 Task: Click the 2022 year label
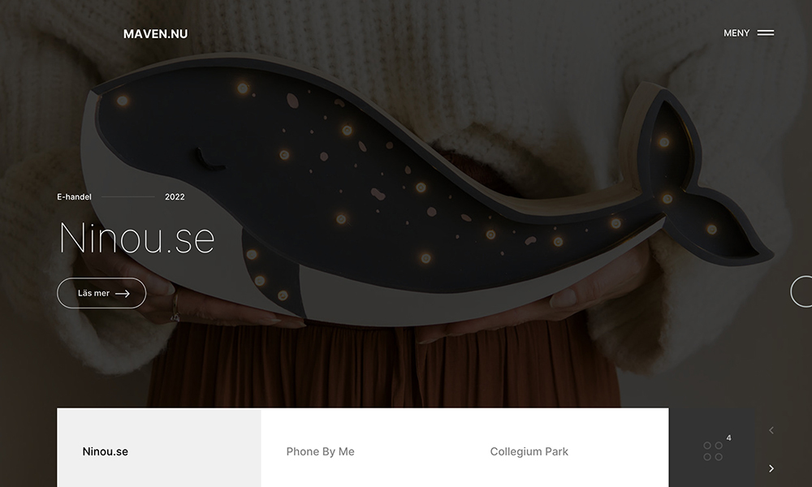pyautogui.click(x=175, y=196)
